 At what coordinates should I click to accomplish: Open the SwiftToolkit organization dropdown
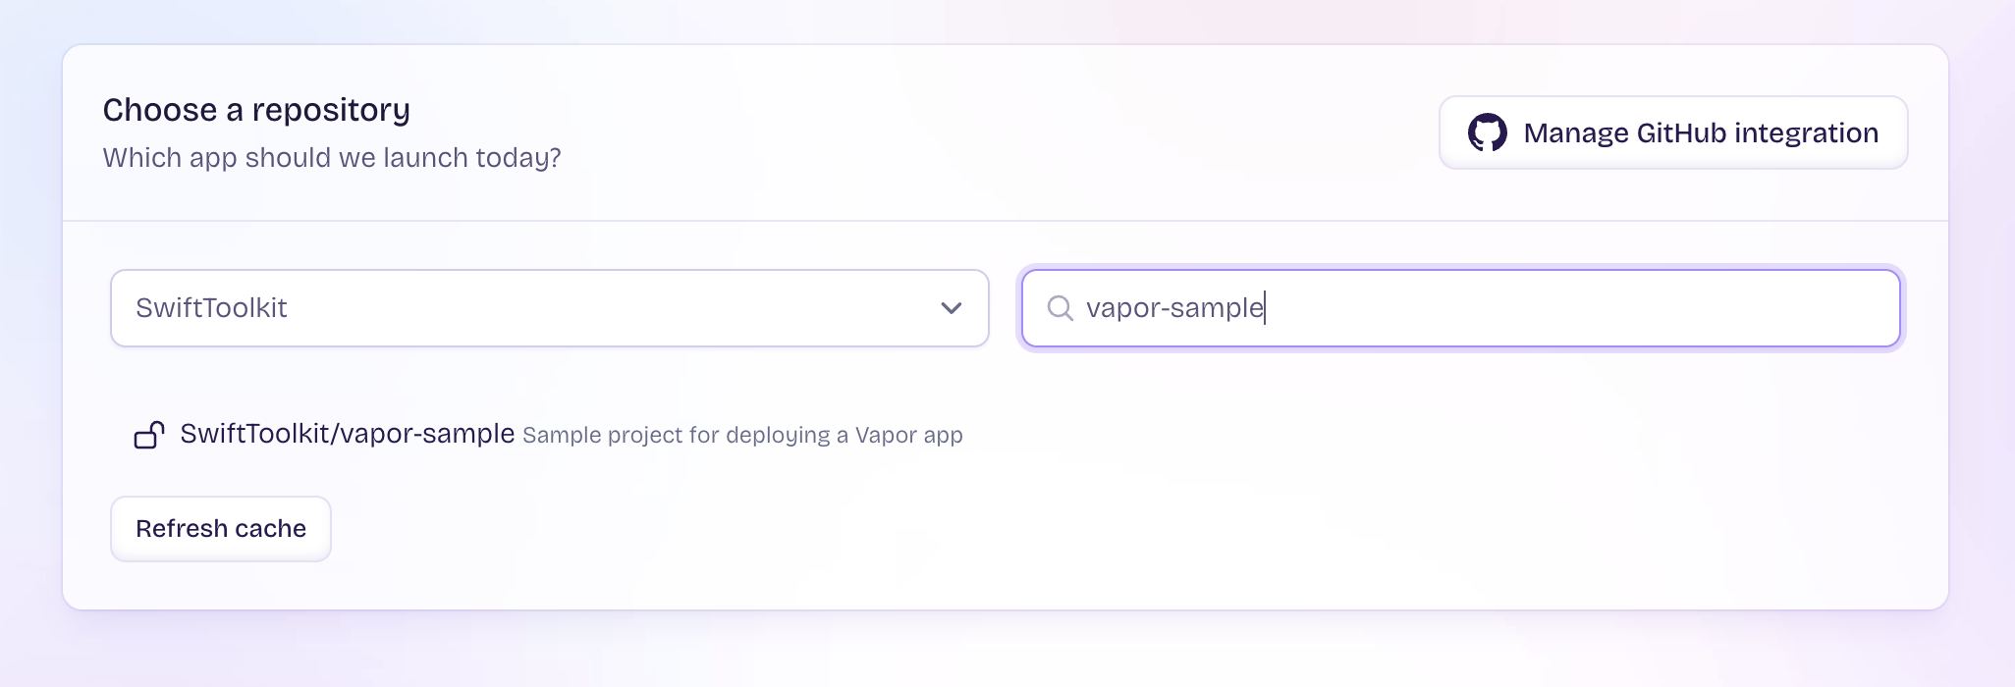[x=549, y=307]
